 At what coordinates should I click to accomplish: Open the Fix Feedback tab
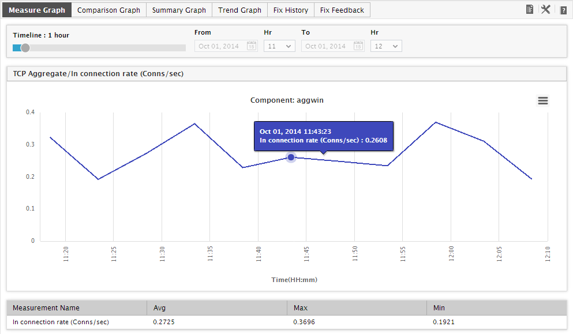(342, 10)
